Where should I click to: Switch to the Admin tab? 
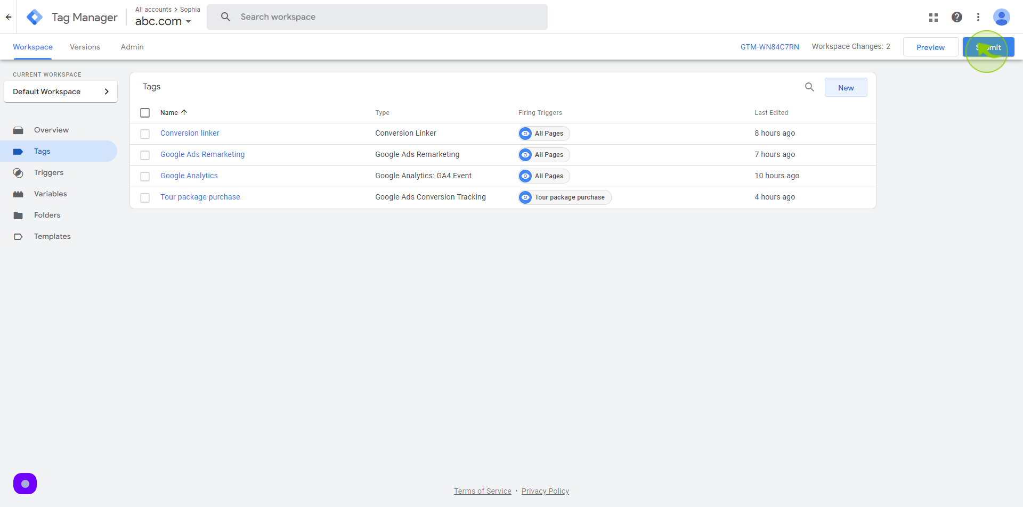pos(132,47)
